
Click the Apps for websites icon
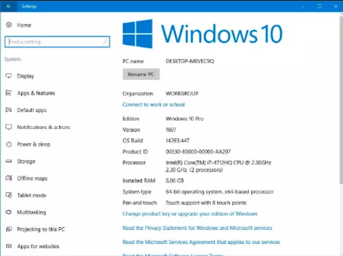click(8, 246)
